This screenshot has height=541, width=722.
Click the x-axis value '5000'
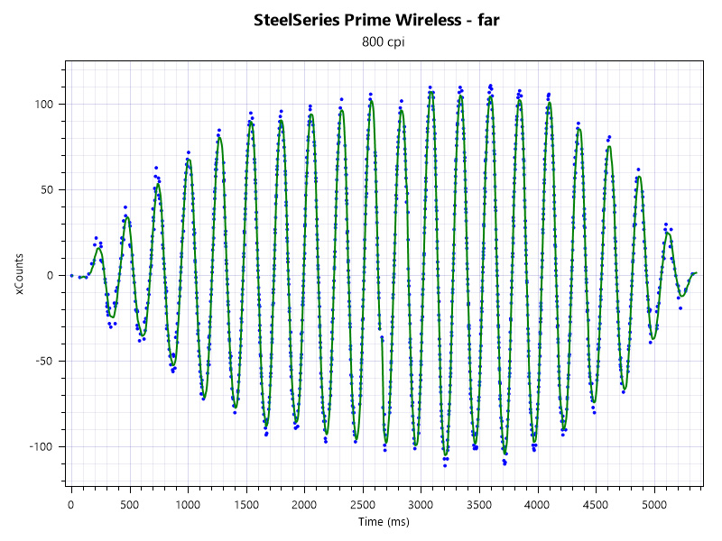(654, 505)
